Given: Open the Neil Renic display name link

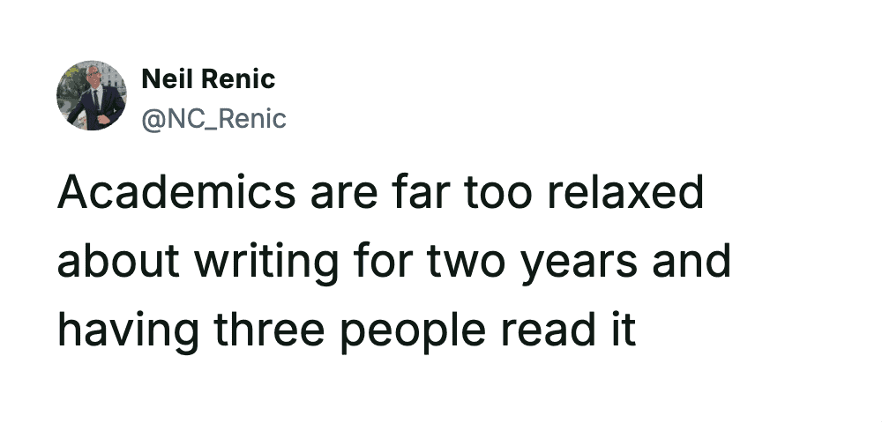Looking at the screenshot, I should point(208,79).
